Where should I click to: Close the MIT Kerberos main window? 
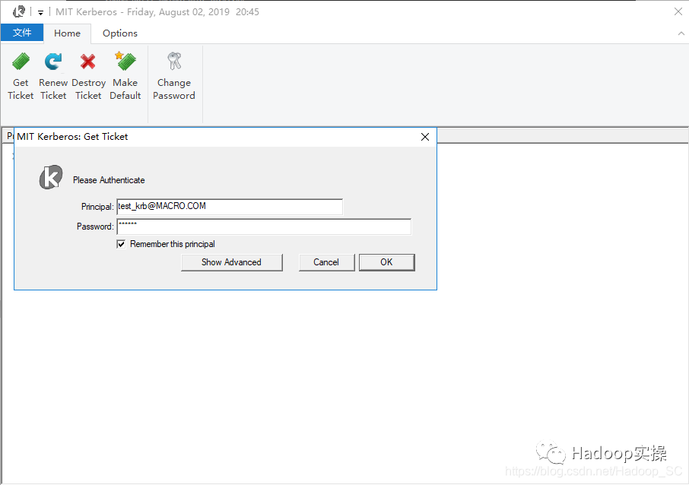pyautogui.click(x=678, y=12)
